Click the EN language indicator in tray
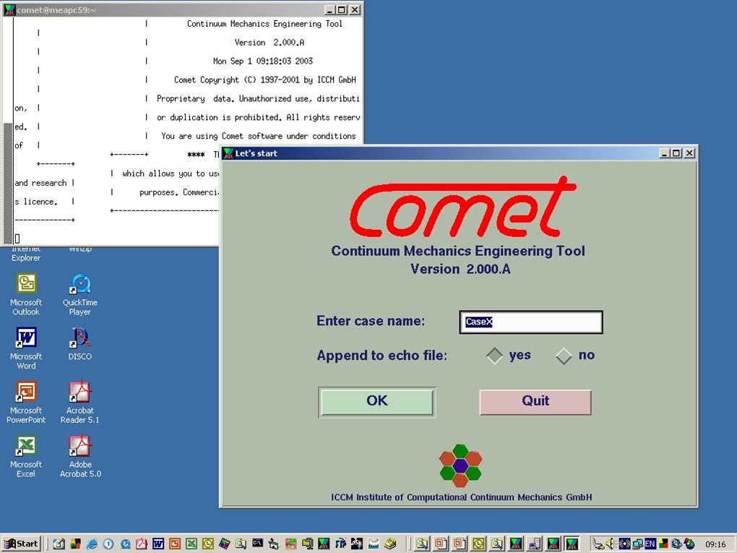 click(650, 544)
